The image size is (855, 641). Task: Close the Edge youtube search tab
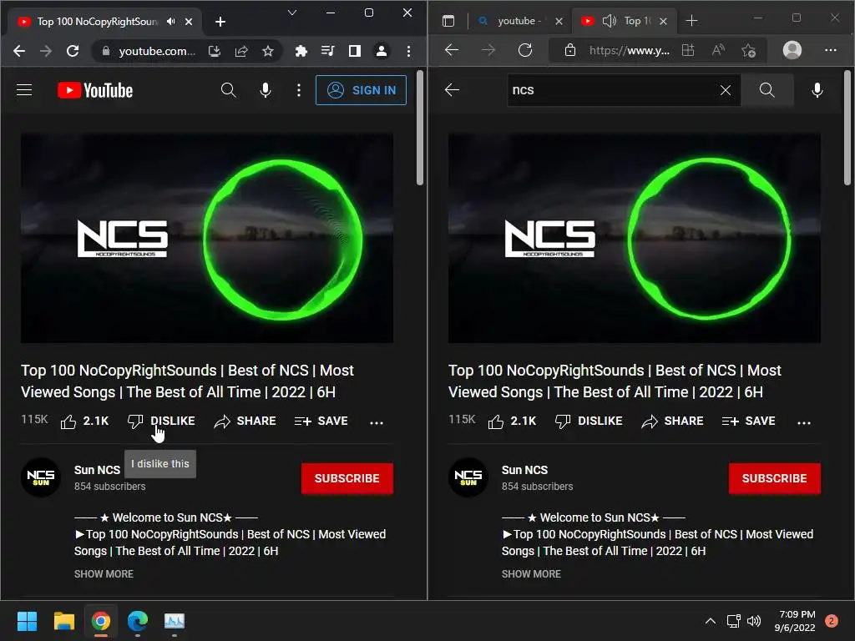click(559, 21)
